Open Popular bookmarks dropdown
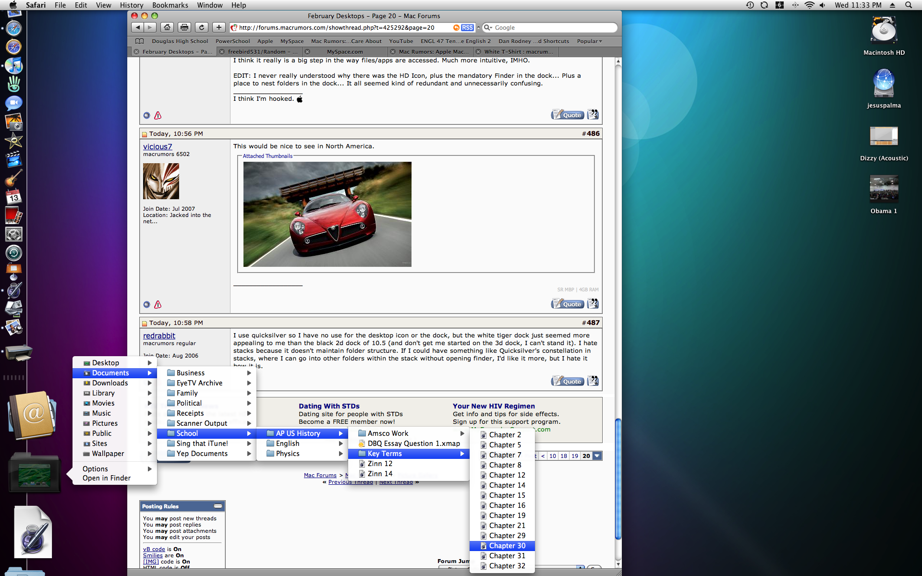The image size is (922, 576). click(x=589, y=41)
